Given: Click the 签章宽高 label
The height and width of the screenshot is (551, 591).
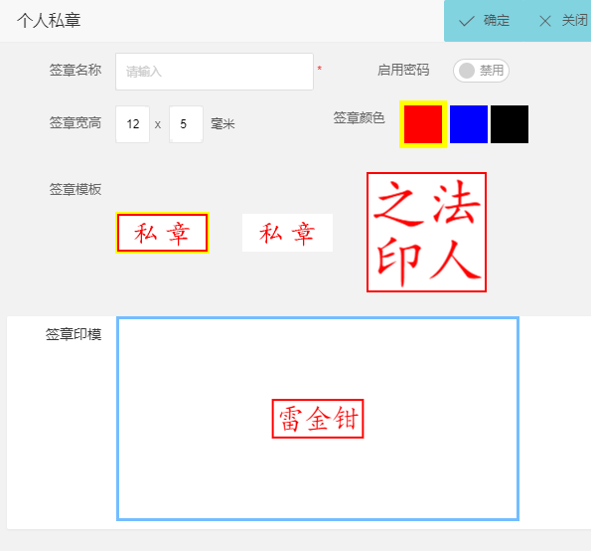Looking at the screenshot, I should [75, 123].
